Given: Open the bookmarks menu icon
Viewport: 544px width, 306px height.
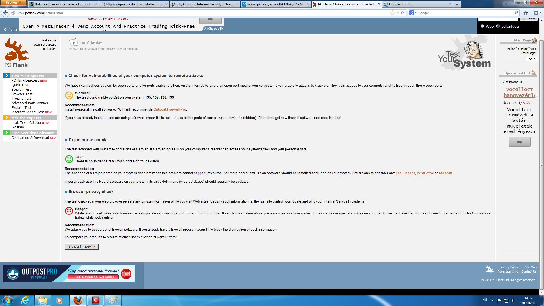Looking at the screenshot, I should point(537,13).
